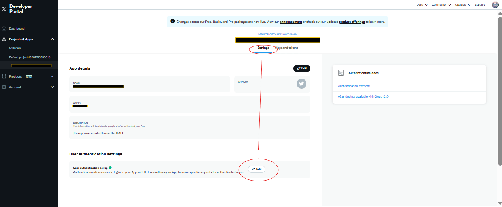
Task: Select Default project in the sidebar
Action: (30, 57)
